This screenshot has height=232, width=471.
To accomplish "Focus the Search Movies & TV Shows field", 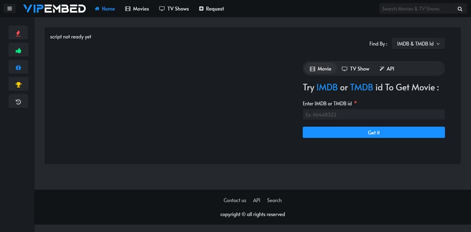I will click(x=416, y=8).
